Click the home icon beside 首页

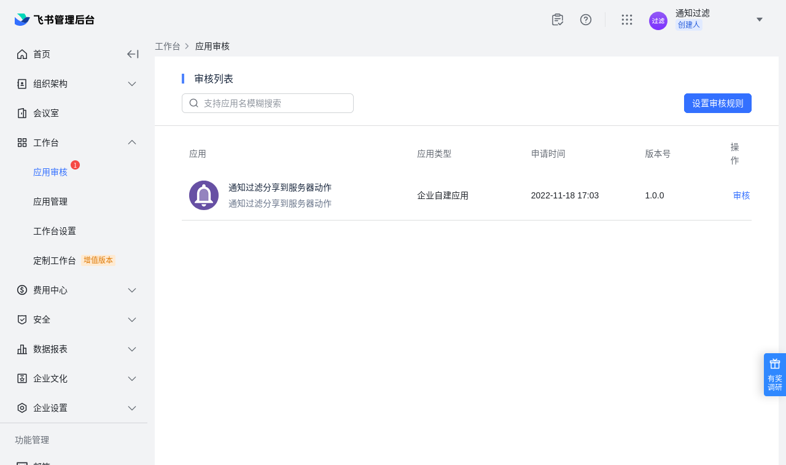[x=22, y=54]
